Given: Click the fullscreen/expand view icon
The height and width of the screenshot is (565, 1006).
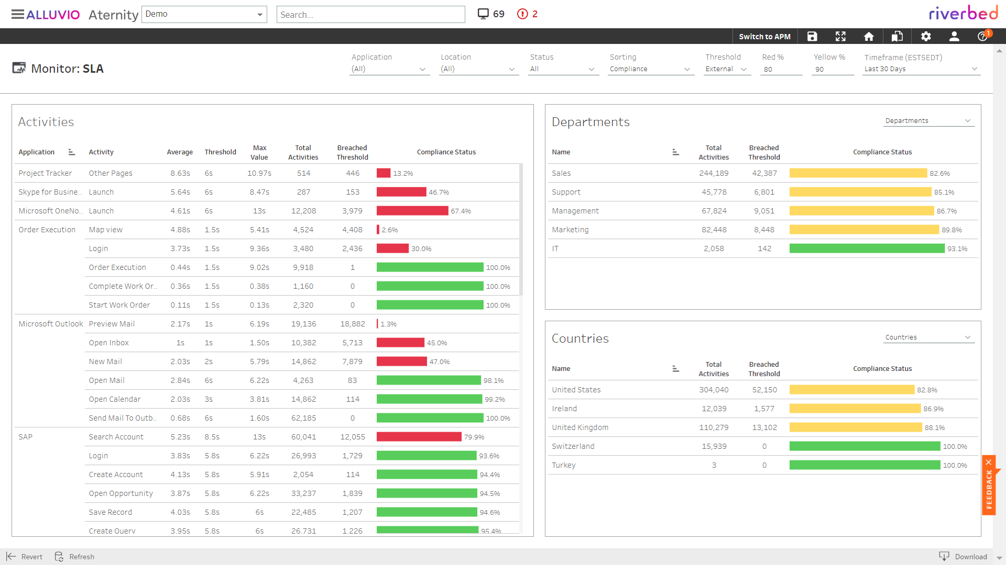Looking at the screenshot, I should tap(841, 36).
